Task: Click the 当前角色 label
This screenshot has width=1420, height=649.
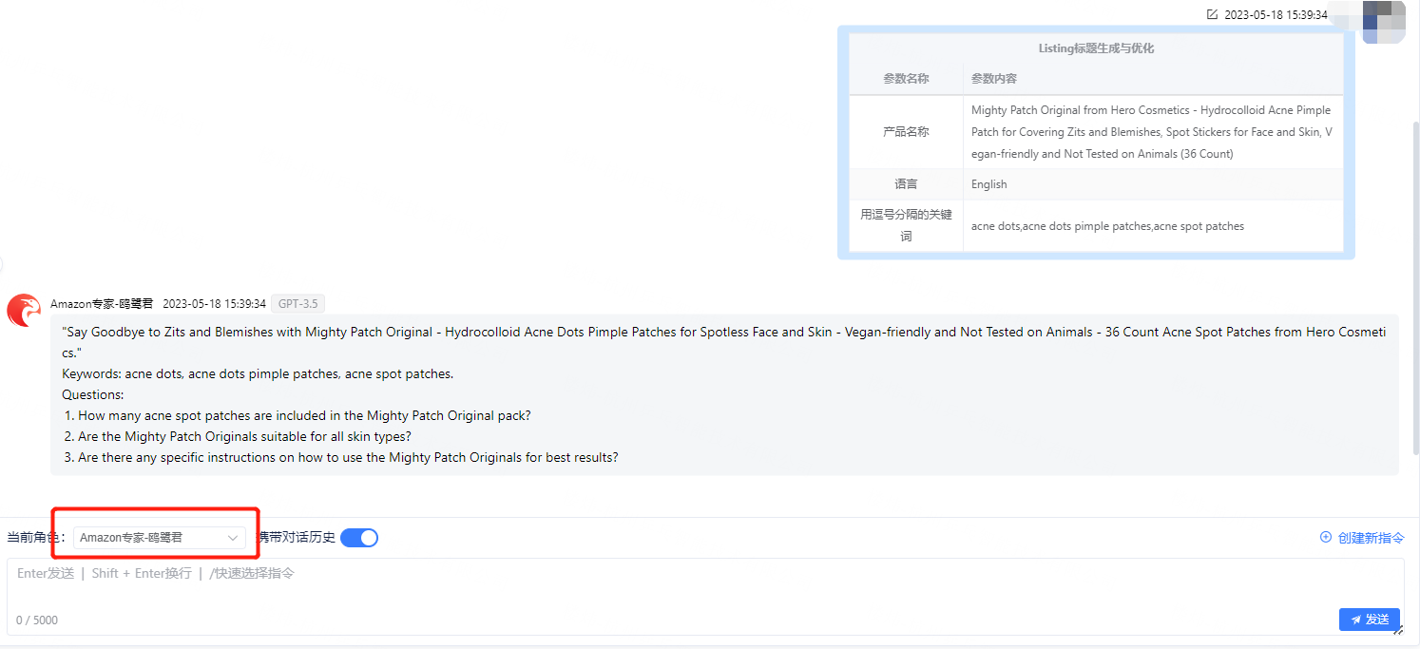Action: tap(36, 538)
